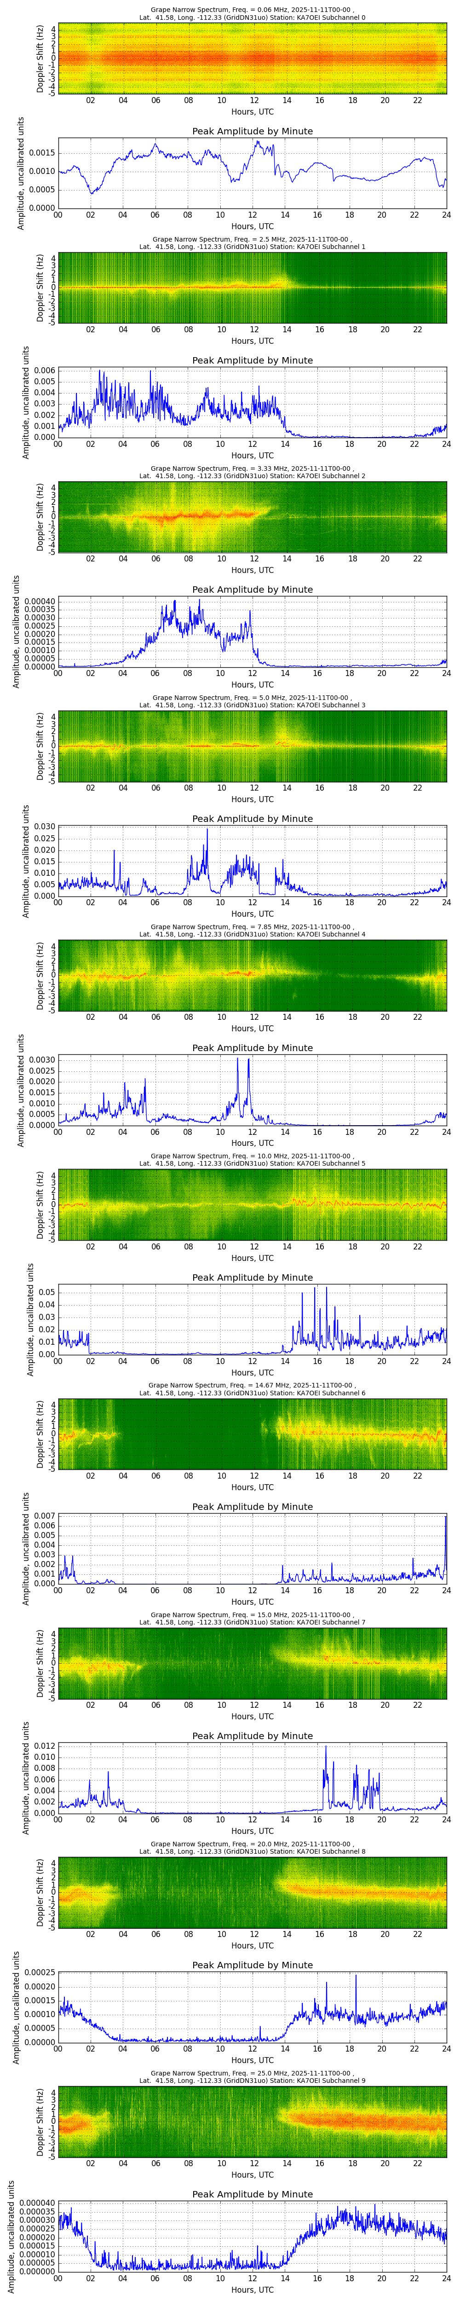The height and width of the screenshot is (2301, 460).
Task: Click the 20.0 MHz Subchannel 8 spectrum title
Action: pyautogui.click(x=252, y=1848)
